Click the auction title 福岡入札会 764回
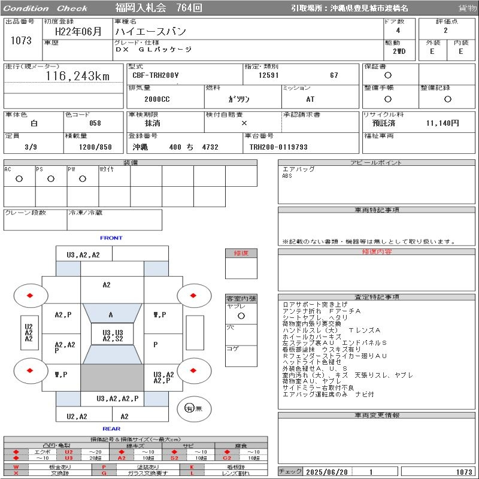Screen dimensions: 479x479 pyautogui.click(x=159, y=8)
